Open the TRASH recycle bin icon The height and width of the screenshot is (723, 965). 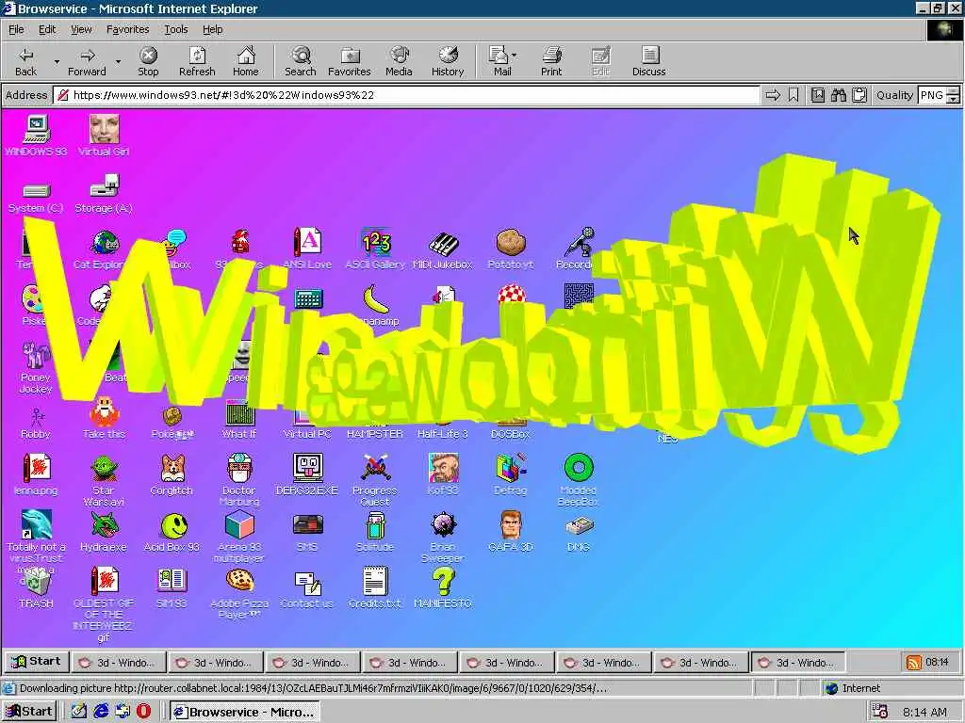(36, 587)
